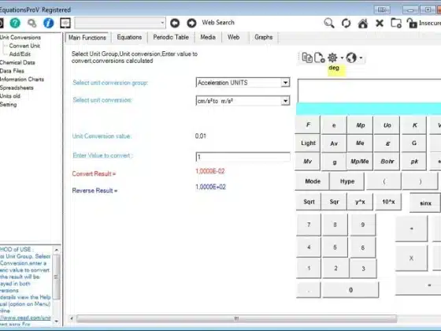Open the Periodic Table tab

[171, 38]
